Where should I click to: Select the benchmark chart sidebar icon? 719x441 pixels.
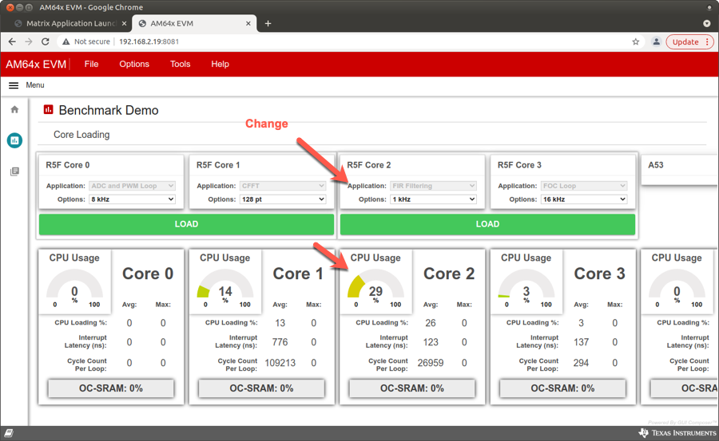click(14, 141)
